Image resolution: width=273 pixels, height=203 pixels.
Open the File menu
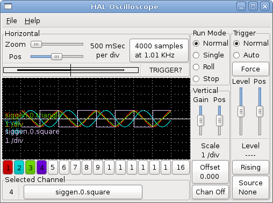(12, 21)
